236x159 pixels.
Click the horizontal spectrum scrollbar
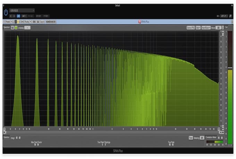[x=111, y=132]
